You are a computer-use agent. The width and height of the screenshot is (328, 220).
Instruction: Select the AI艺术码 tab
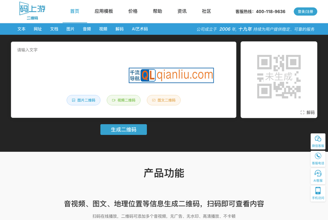click(x=140, y=29)
